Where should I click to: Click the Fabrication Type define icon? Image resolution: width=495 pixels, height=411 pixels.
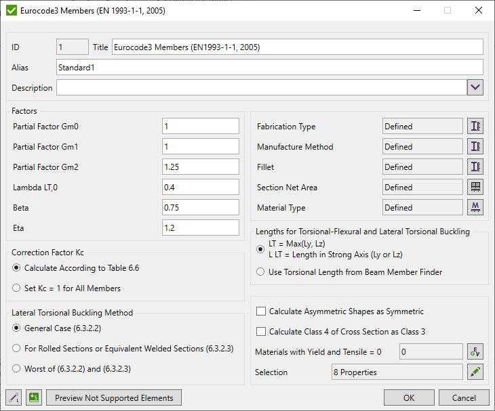tap(475, 127)
